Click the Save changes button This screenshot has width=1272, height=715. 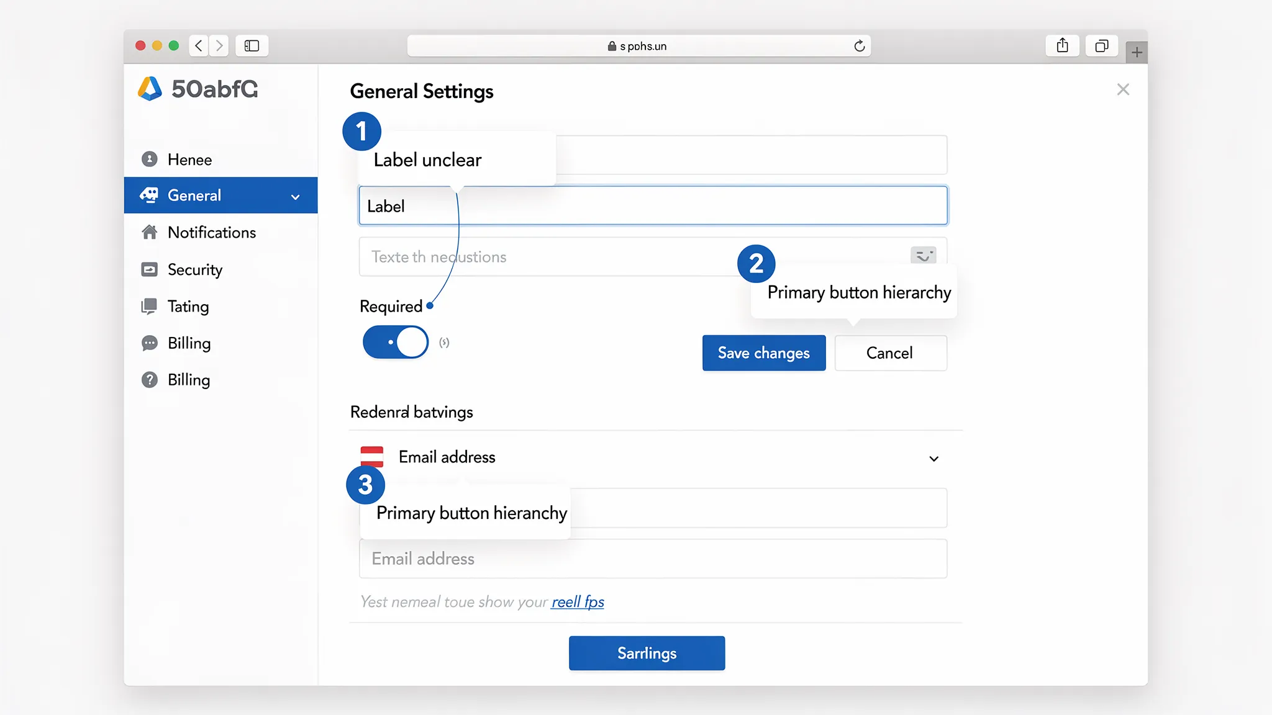pos(763,353)
